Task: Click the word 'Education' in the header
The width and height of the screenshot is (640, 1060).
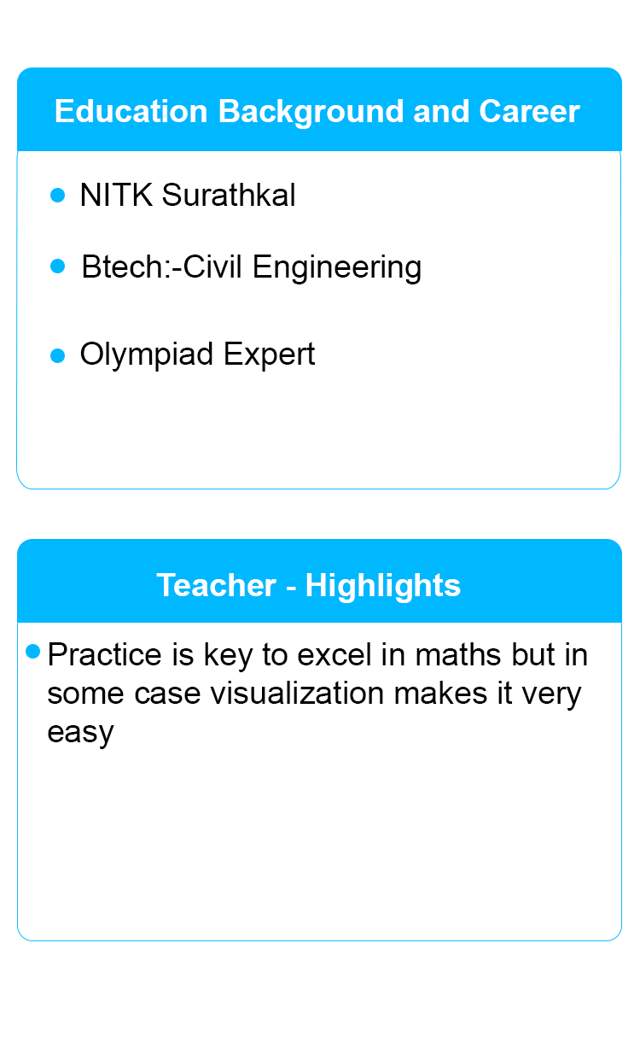Action: 131,112
